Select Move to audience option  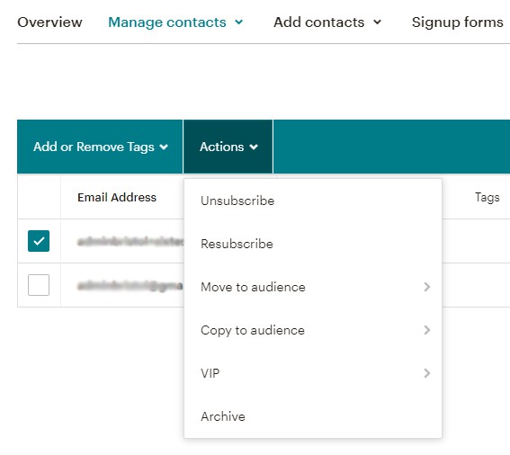tap(313, 287)
